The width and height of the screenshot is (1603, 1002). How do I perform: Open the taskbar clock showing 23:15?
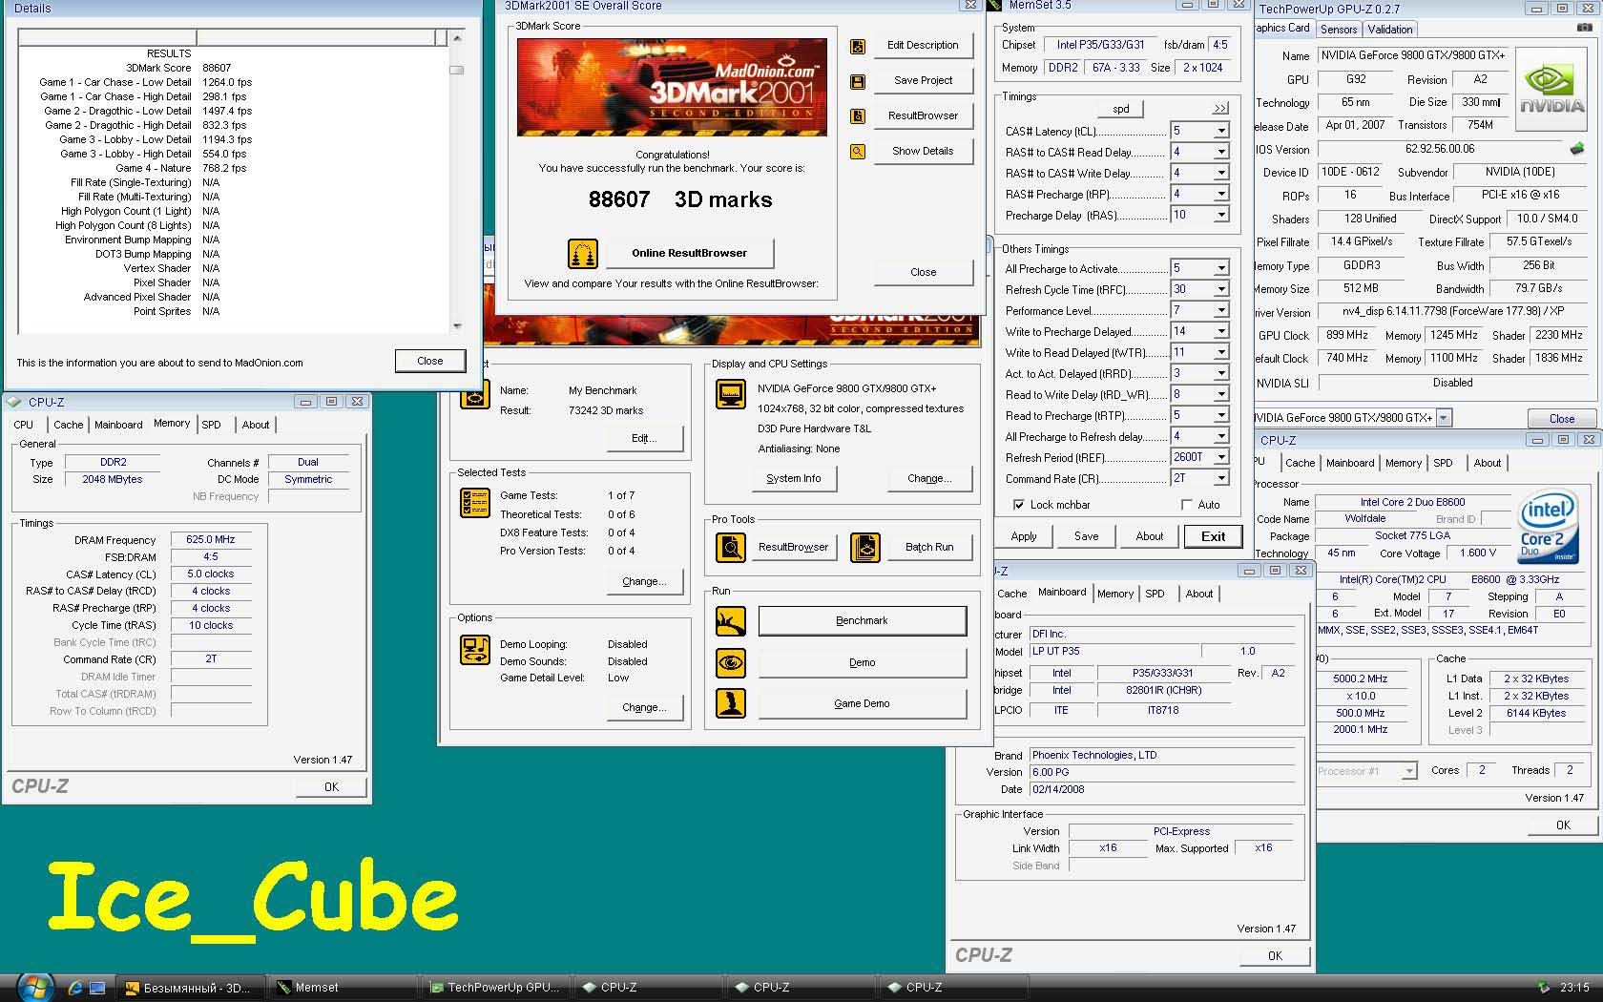pos(1574,988)
